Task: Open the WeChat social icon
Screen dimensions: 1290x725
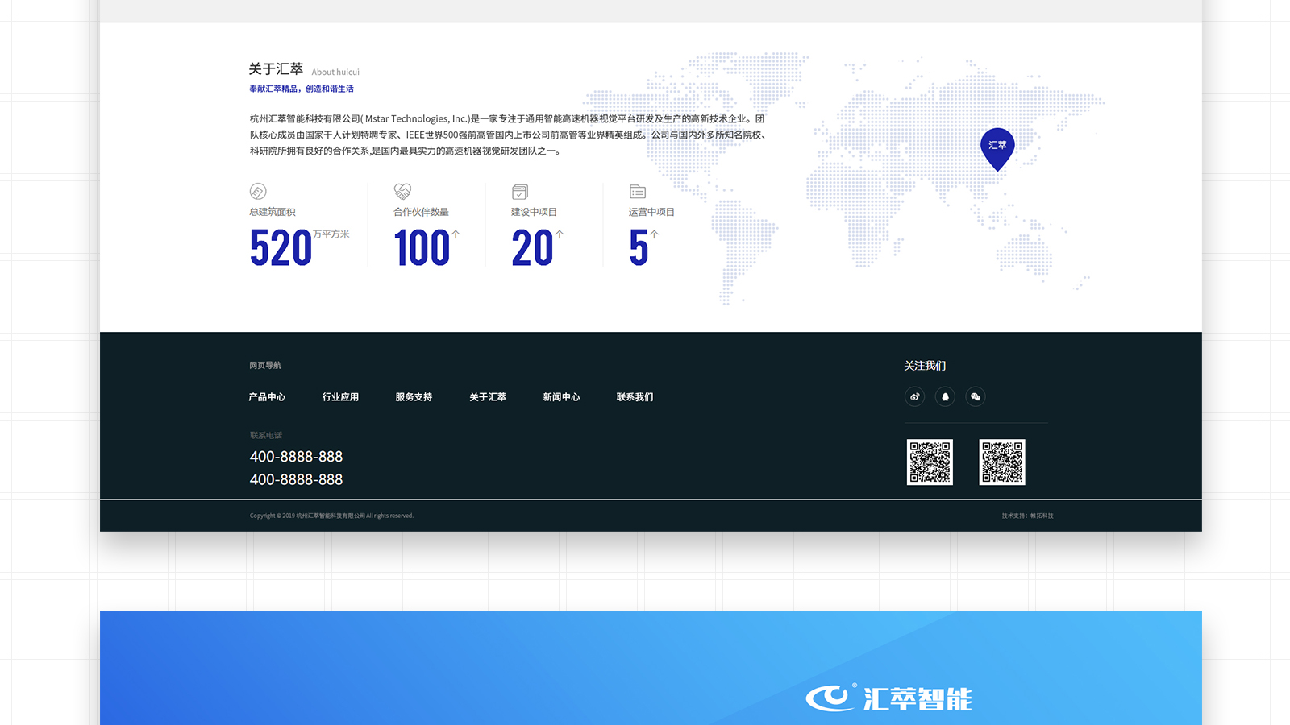Action: [976, 396]
